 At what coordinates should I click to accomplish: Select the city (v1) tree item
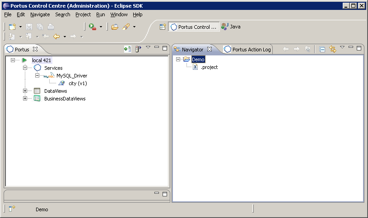(78, 83)
